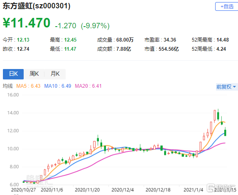The height and width of the screenshot is (195, 238).
Task: Click the 昨收 value 12.74
Action: (23, 49)
